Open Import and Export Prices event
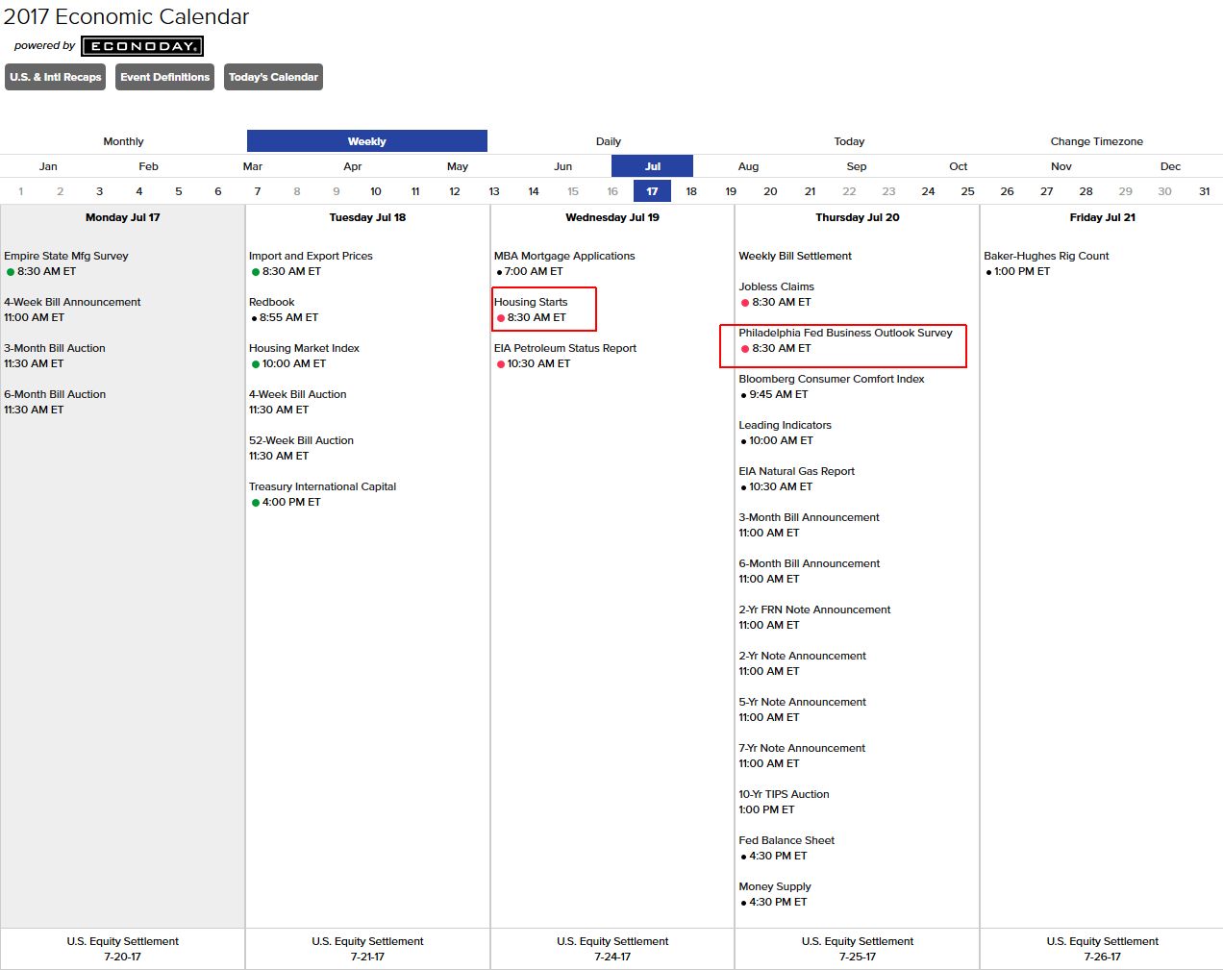The height and width of the screenshot is (970, 1223). (311, 256)
